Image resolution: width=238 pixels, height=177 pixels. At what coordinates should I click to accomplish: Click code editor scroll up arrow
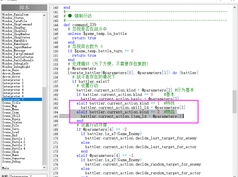[x=234, y=7]
